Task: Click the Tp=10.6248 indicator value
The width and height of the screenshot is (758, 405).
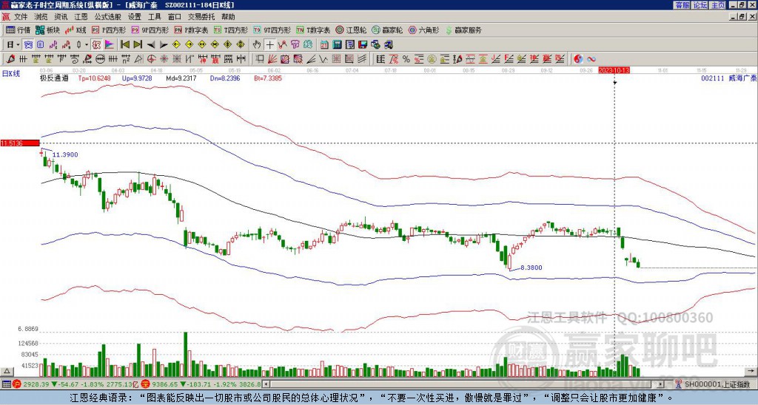Action: pyautogui.click(x=94, y=78)
